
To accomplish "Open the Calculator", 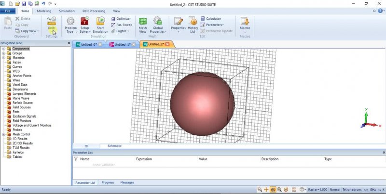I will point(211,19).
